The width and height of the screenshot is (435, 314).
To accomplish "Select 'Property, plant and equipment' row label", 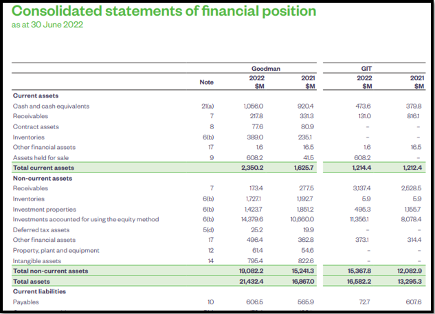I will point(56,251).
